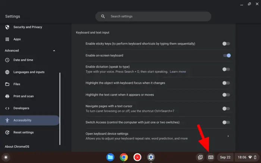The image size is (261, 163).
Task: Click the Files folder icon in sidebar
Action: (7, 84)
